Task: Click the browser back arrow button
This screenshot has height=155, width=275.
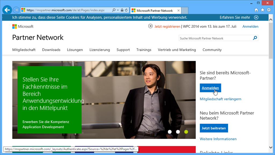Action: point(7,10)
